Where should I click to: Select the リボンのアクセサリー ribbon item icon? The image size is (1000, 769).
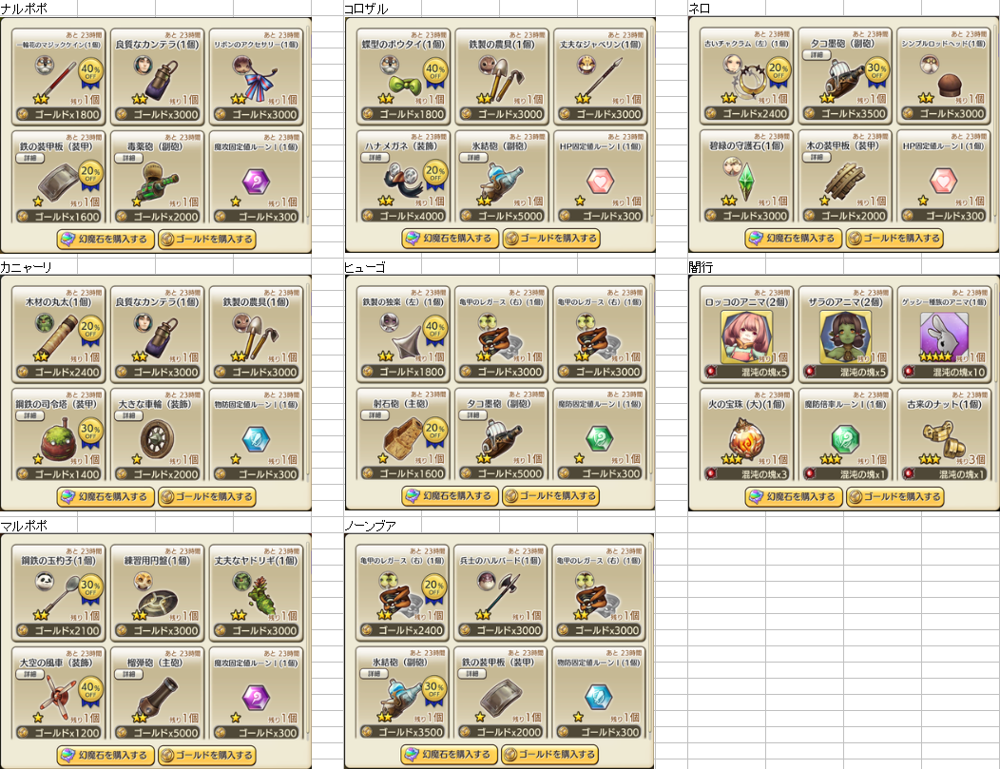point(261,80)
